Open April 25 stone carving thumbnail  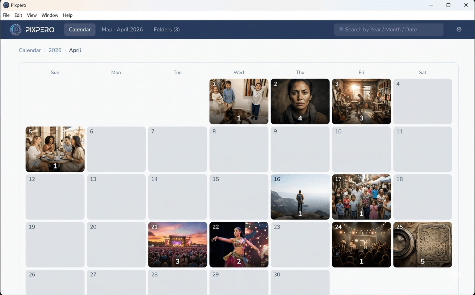click(x=423, y=245)
